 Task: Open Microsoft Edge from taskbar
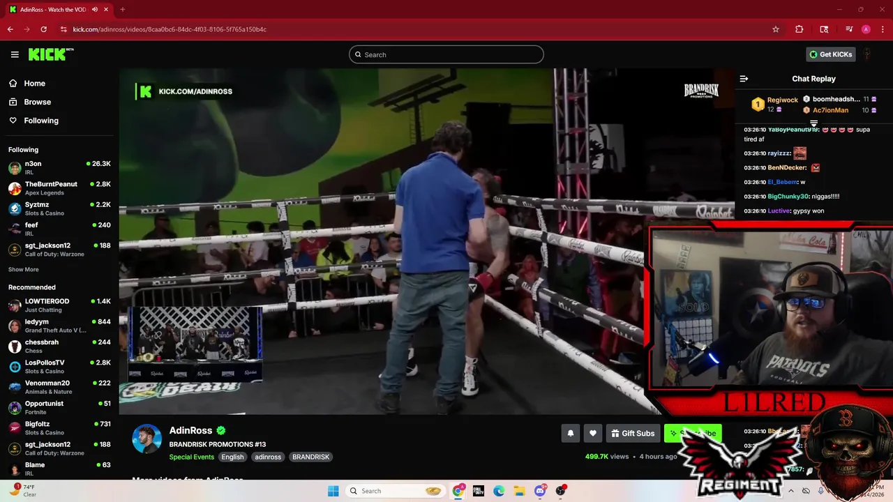coord(499,491)
